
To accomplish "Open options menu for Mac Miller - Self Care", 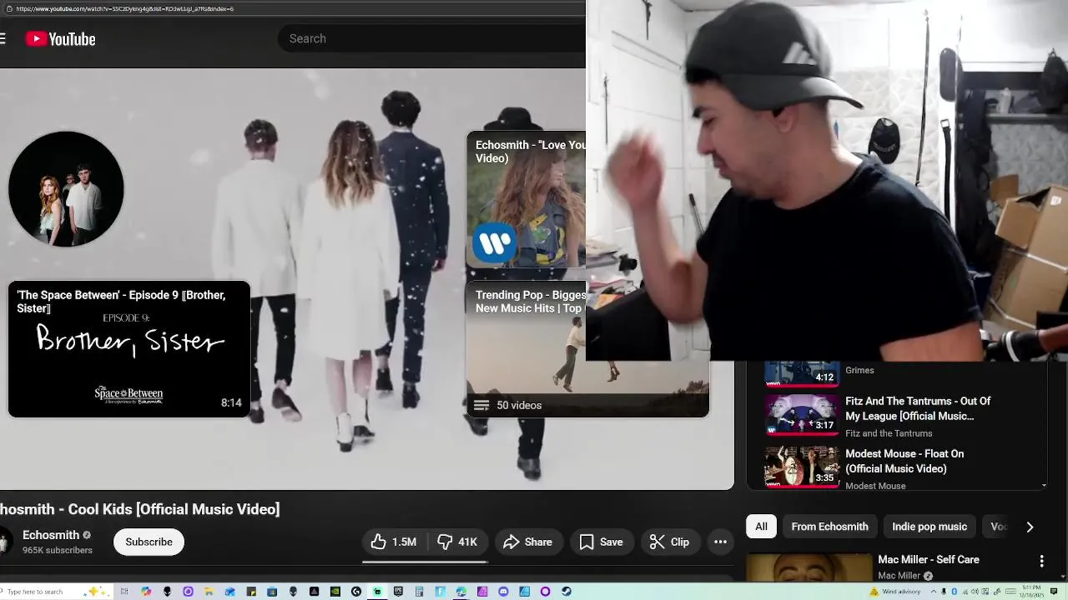I will (1041, 562).
